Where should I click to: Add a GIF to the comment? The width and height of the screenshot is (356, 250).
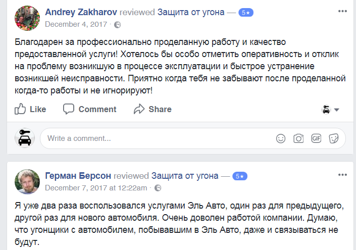pyautogui.click(x=316, y=138)
